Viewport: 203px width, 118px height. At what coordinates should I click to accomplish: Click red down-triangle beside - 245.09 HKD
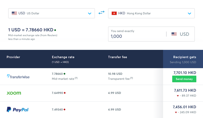[176, 112]
